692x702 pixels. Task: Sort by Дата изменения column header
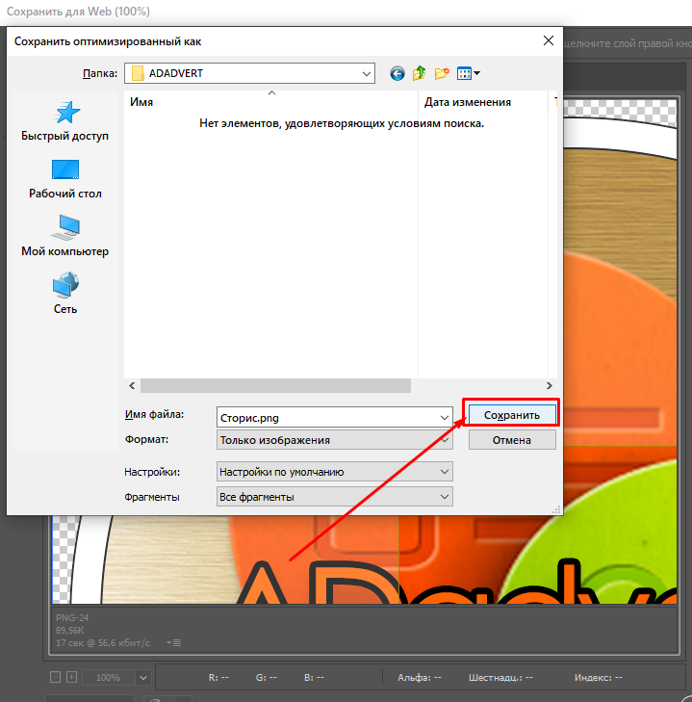(x=483, y=102)
